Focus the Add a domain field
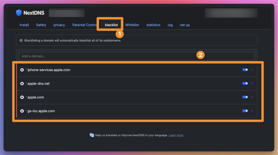This screenshot has width=278, height=155. [137, 56]
